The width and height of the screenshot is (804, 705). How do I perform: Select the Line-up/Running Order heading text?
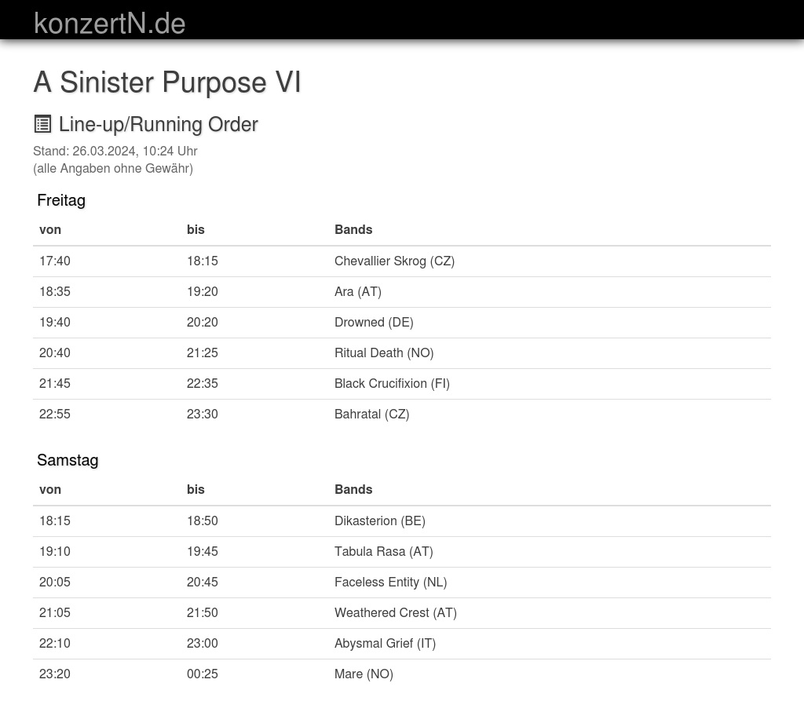[158, 125]
